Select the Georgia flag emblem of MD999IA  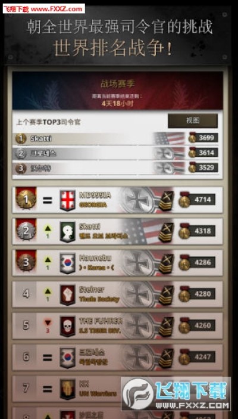pos(67,201)
